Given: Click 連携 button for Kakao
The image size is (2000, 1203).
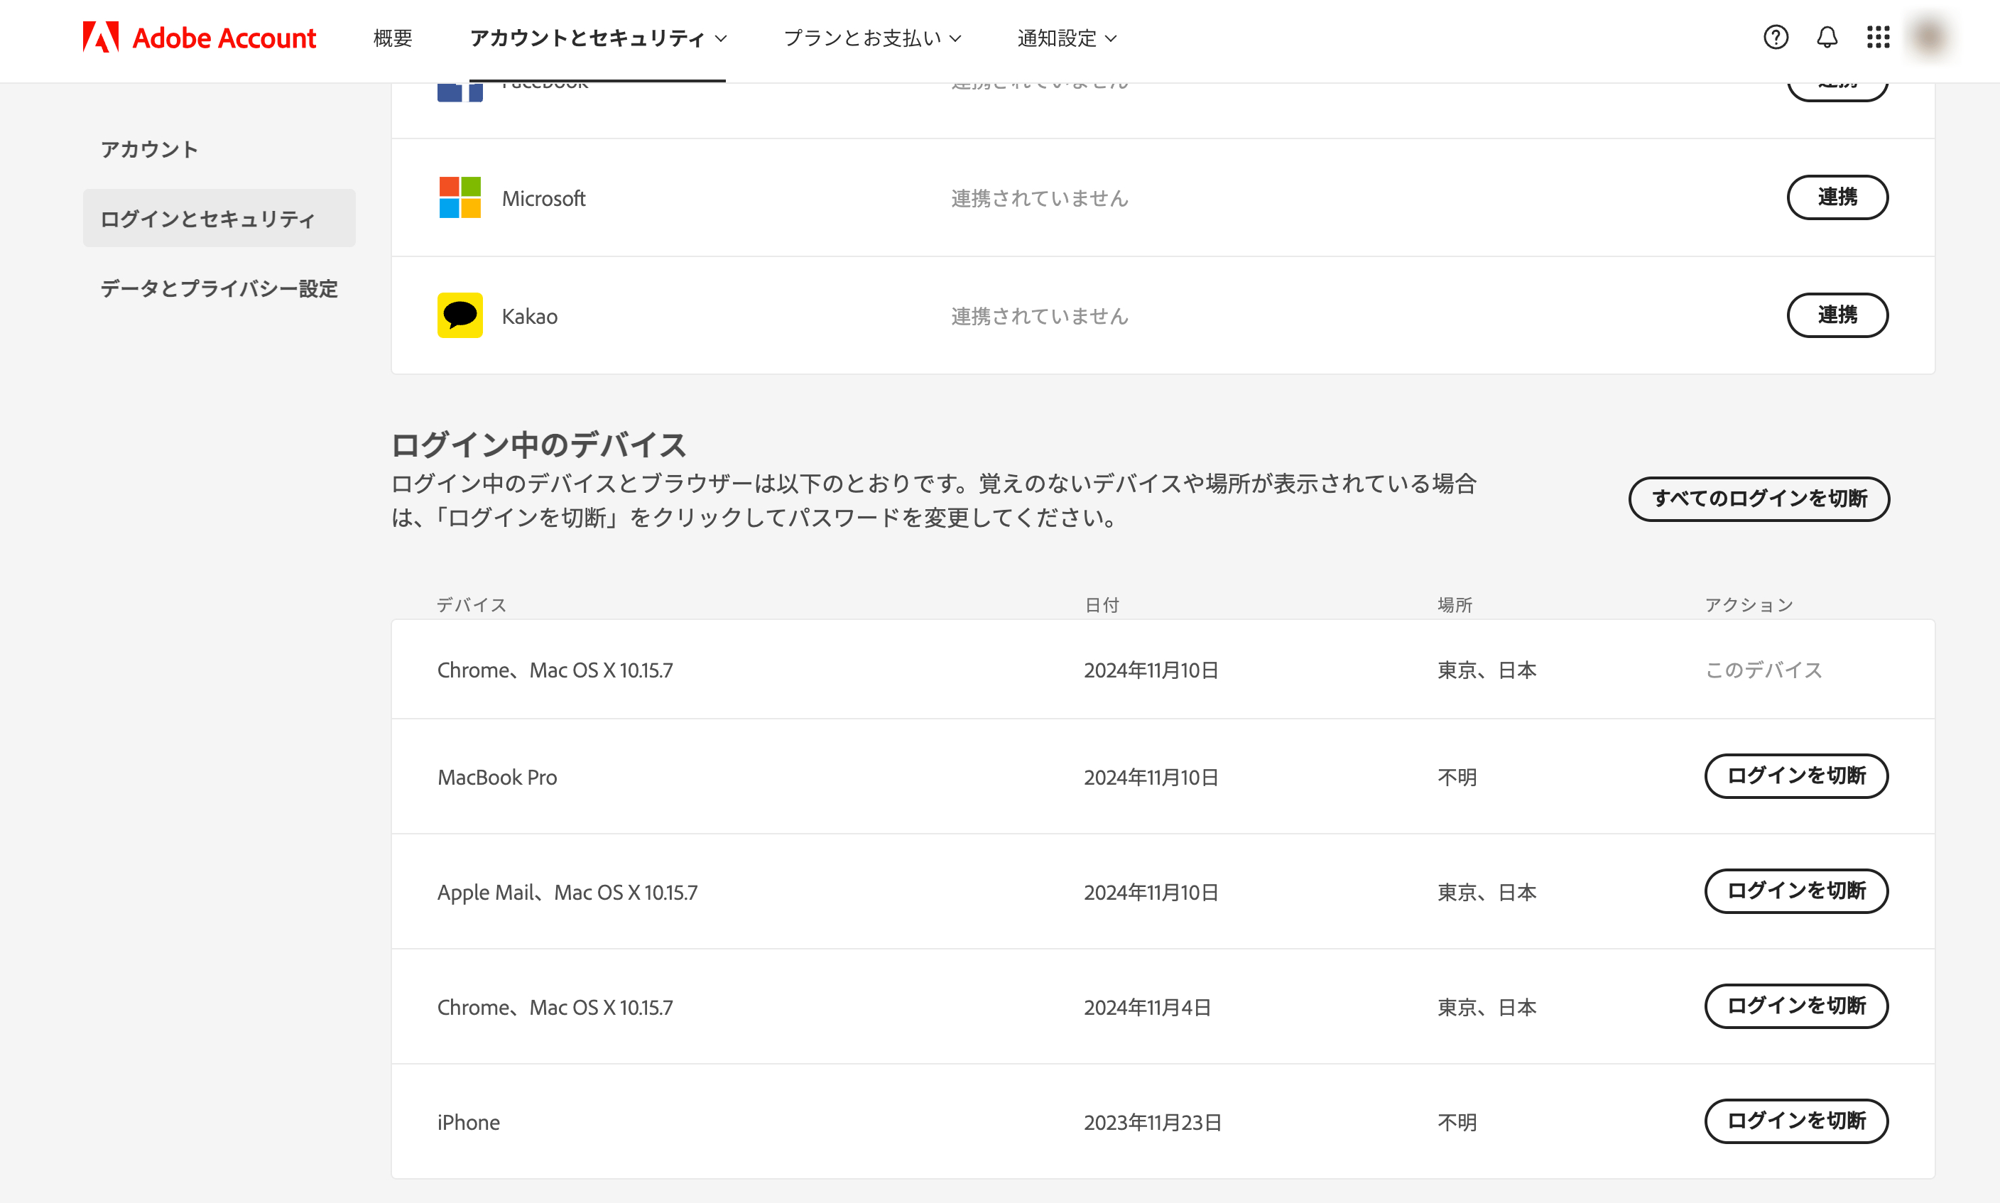Looking at the screenshot, I should 1837,315.
